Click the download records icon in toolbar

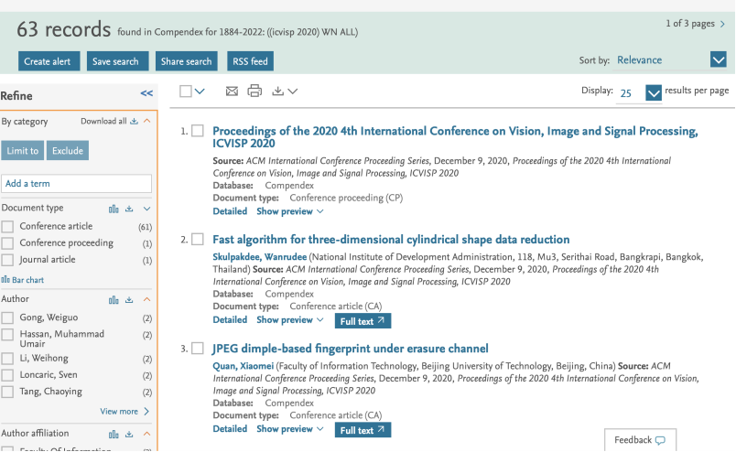pyautogui.click(x=278, y=91)
